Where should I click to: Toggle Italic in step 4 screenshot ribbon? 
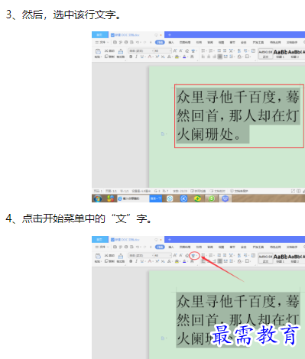pyautogui.click(x=136, y=261)
